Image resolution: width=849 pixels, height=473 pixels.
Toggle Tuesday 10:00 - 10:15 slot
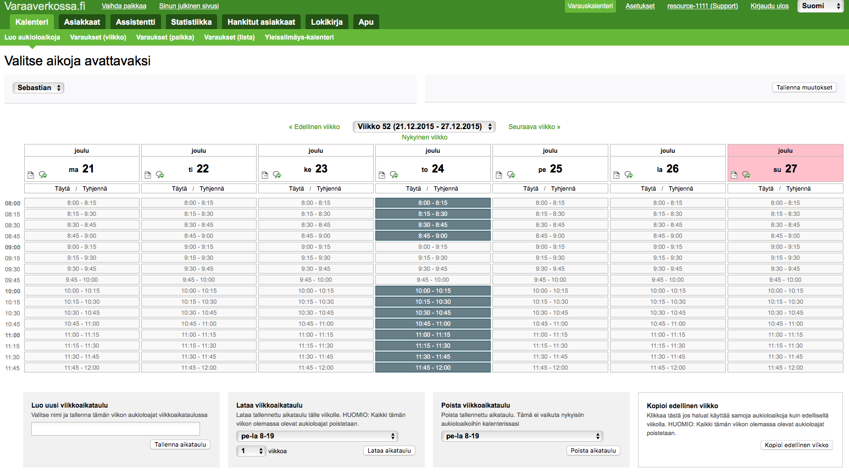pos(199,291)
